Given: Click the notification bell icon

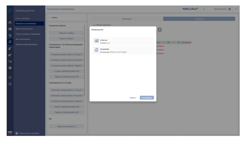Looking at the screenshot, I should click(x=204, y=9).
